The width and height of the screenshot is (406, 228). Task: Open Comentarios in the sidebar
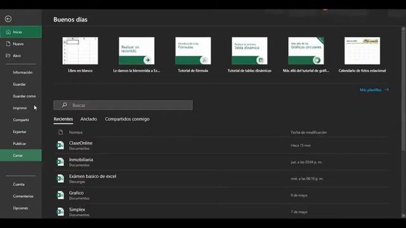tap(23, 196)
